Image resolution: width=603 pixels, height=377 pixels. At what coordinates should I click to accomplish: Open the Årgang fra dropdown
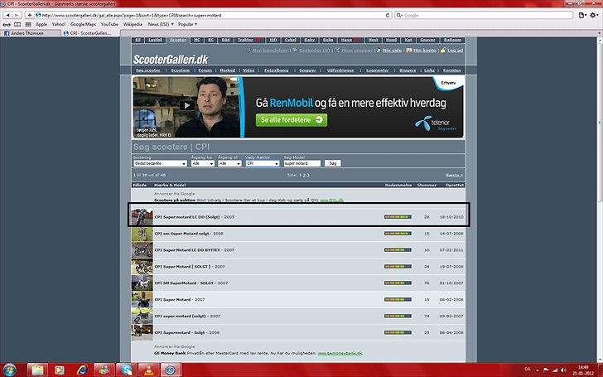[202, 163]
